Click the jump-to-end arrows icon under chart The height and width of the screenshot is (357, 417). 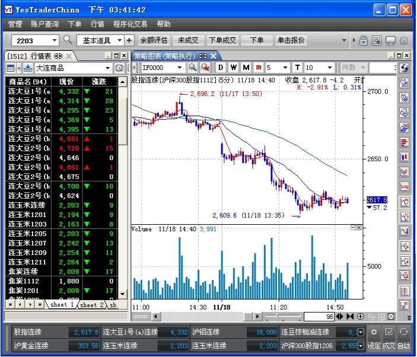click(x=350, y=316)
